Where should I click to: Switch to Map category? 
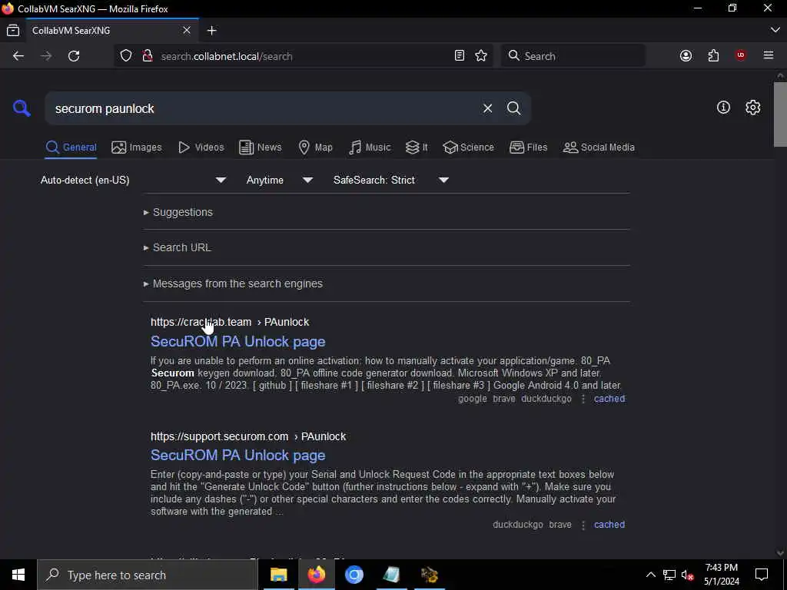pos(315,147)
